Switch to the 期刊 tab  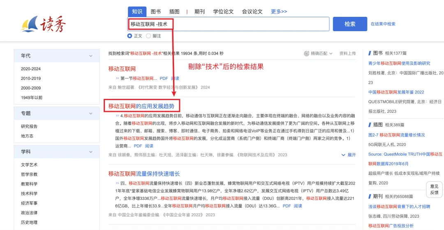click(199, 11)
